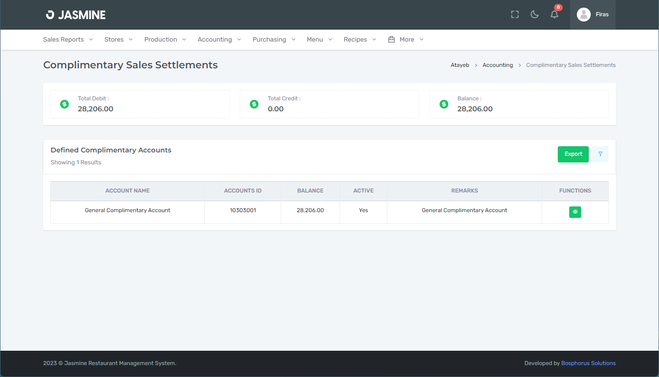Expand the chevron next to More
Viewport: 659px width, 377px height.
pos(421,40)
